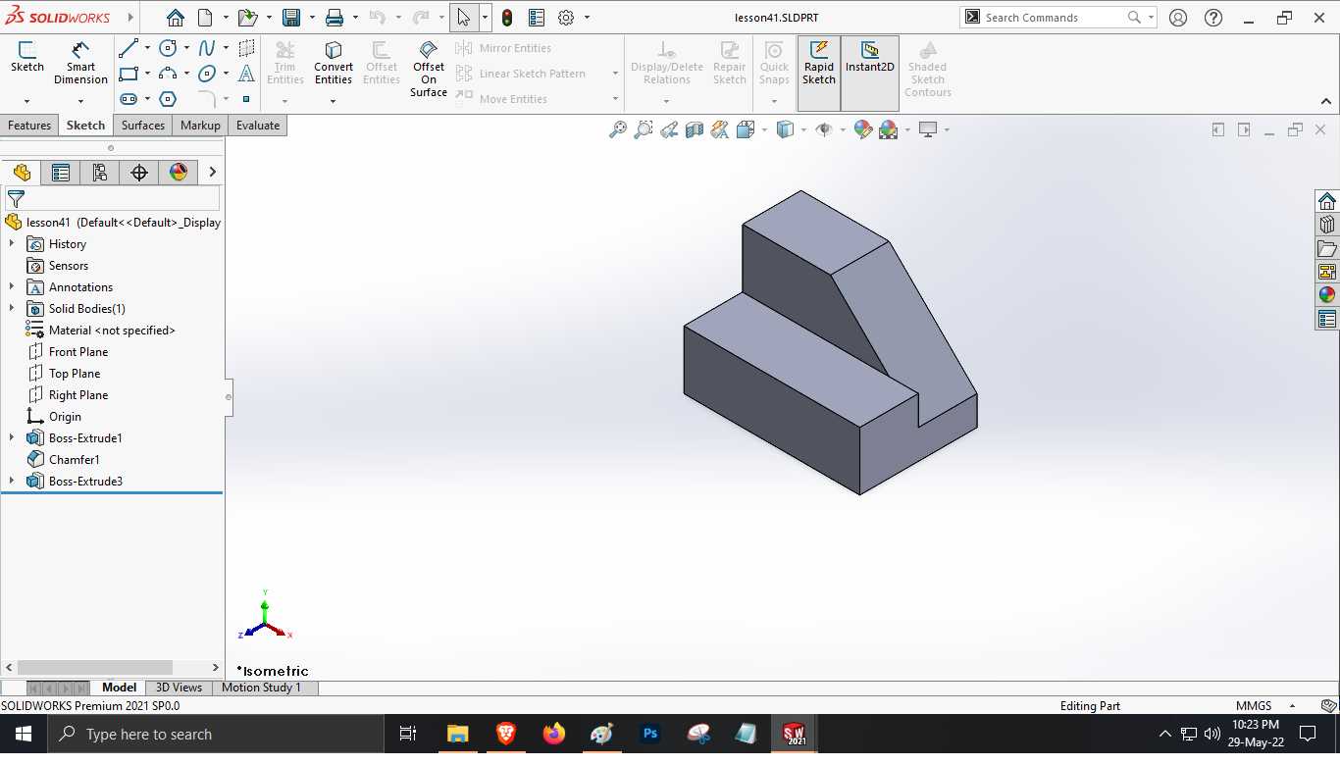Open the Sketch button dropdown arrow

[26, 100]
